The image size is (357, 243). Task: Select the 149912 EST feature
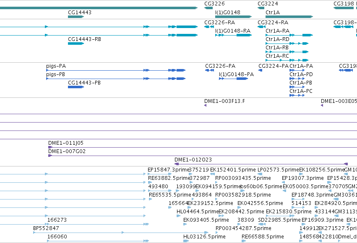tap(301, 233)
